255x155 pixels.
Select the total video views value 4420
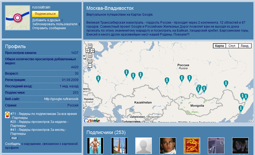(x=75, y=67)
